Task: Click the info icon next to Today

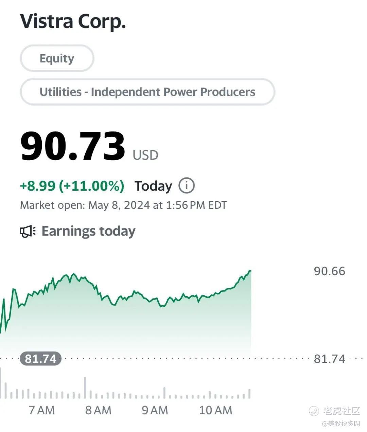Action: click(186, 186)
